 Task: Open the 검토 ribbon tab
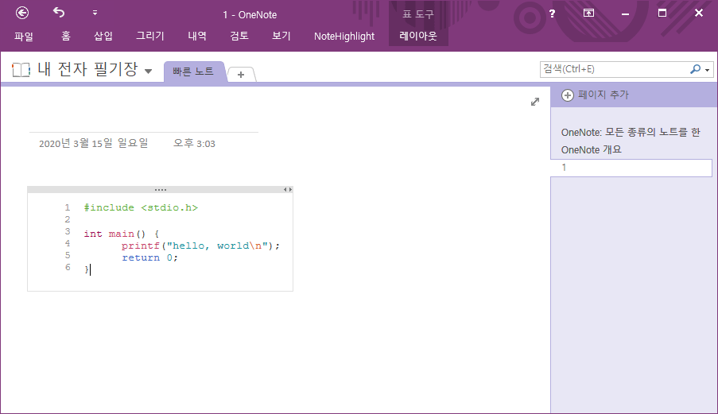tap(239, 36)
